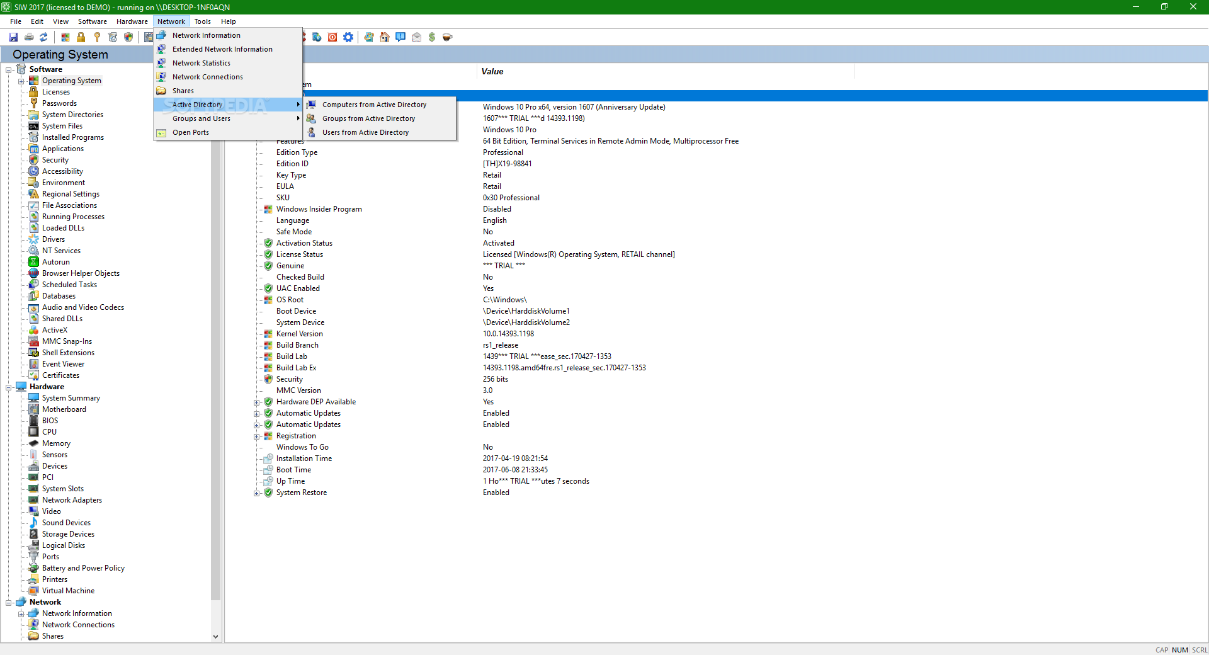1209x655 pixels.
Task: Select Running Processes in tree
Action: (x=73, y=217)
